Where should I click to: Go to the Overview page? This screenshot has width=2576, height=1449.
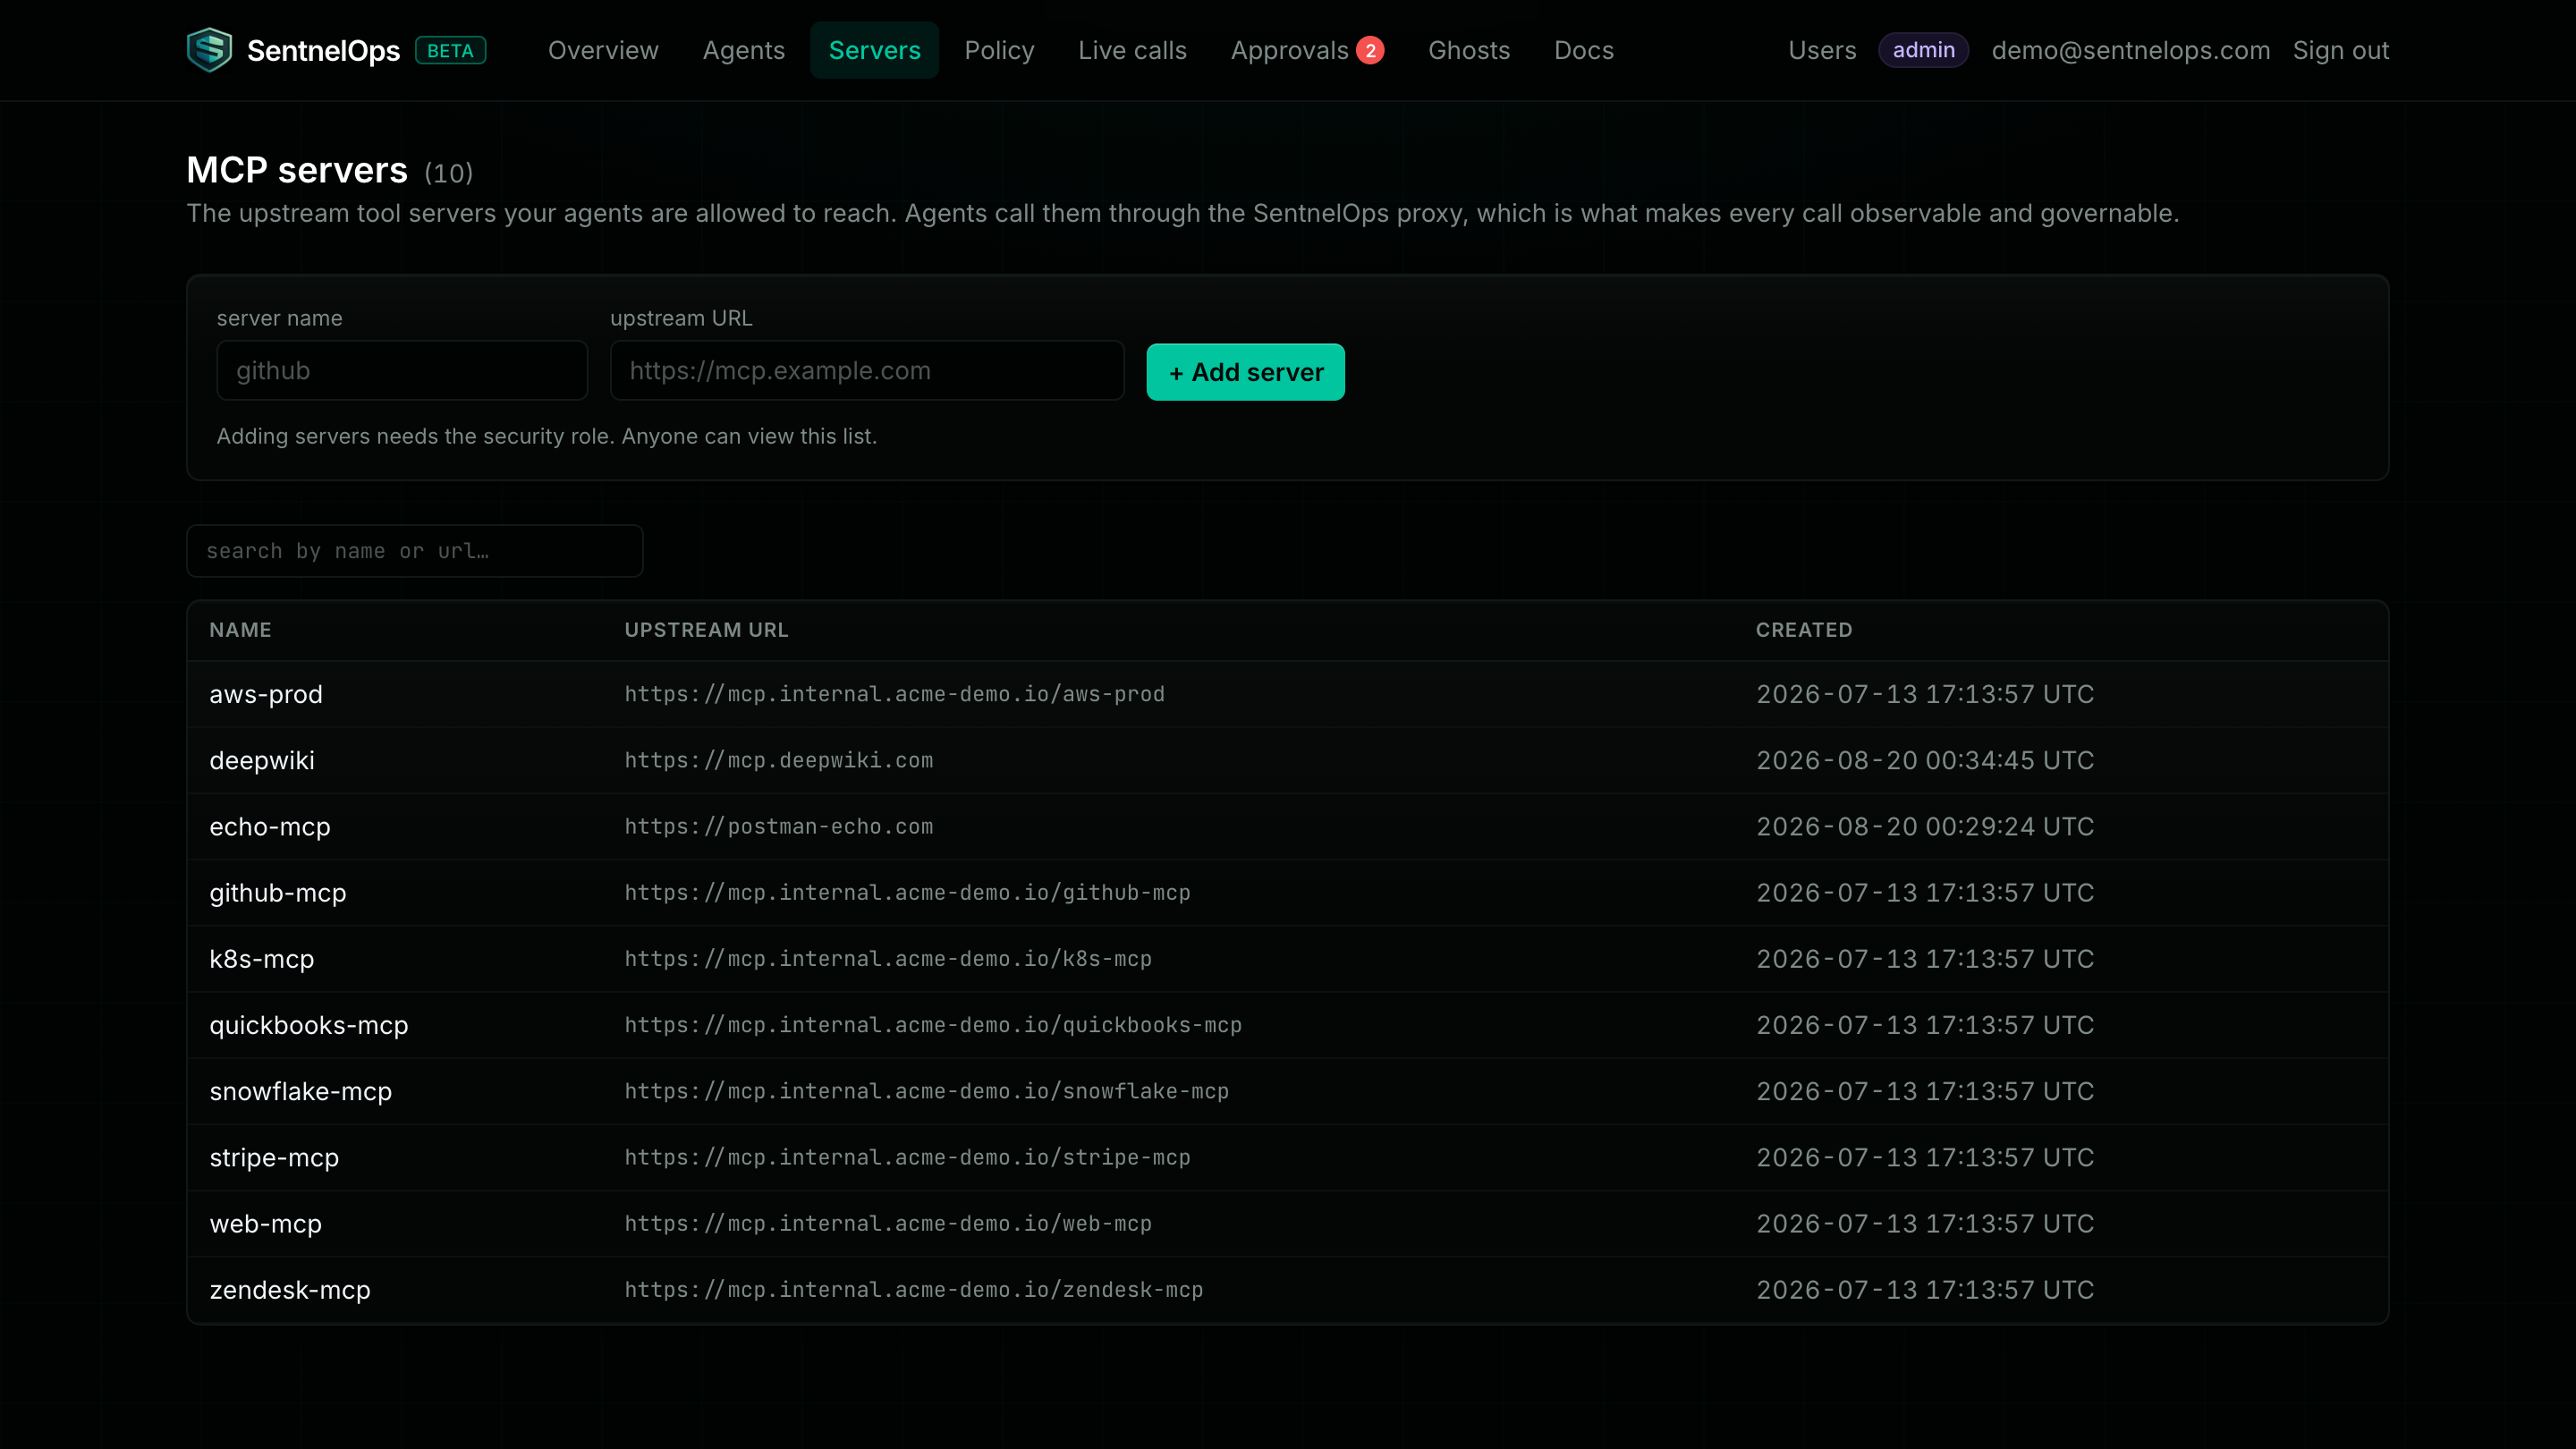pyautogui.click(x=603, y=50)
